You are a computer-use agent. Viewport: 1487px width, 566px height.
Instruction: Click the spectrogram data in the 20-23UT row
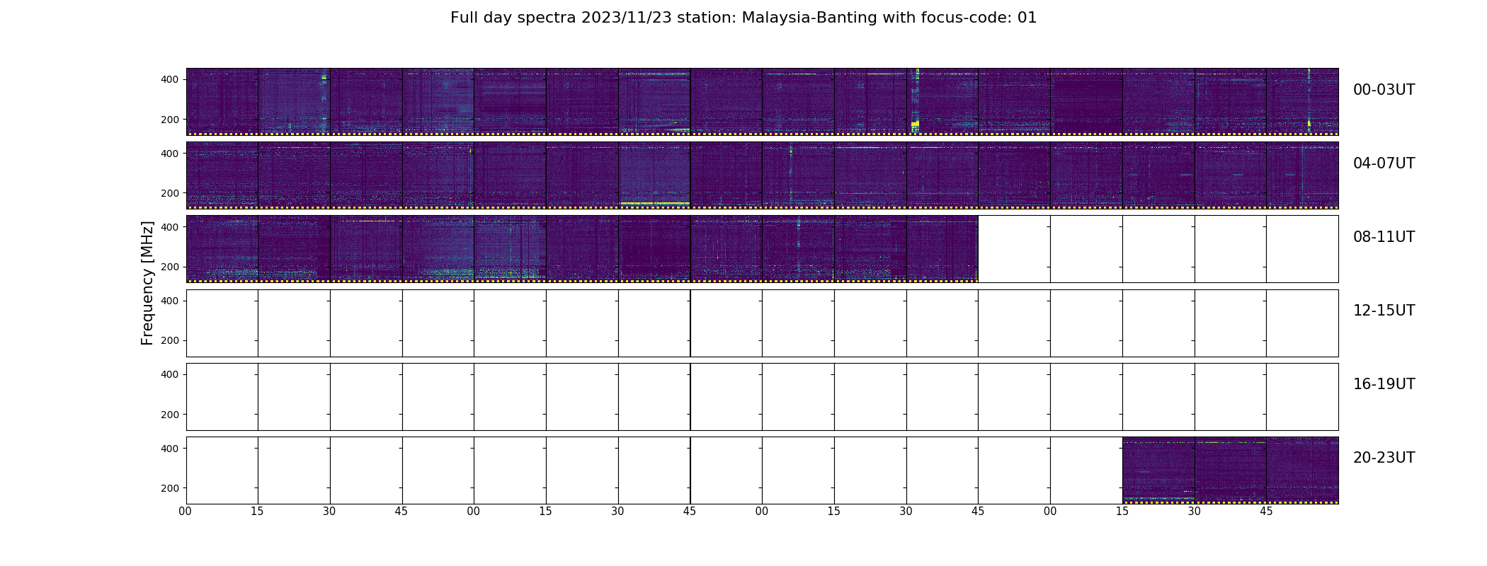pos(1230,470)
